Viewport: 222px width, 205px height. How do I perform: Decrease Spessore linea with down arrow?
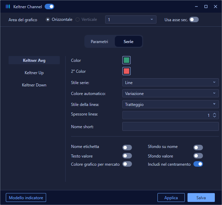pos(214,117)
